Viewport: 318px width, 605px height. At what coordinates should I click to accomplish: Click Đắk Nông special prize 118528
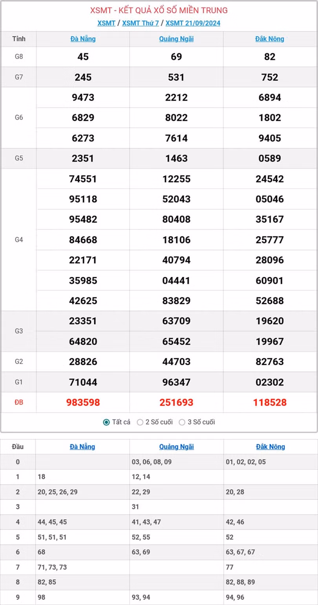pos(270,402)
